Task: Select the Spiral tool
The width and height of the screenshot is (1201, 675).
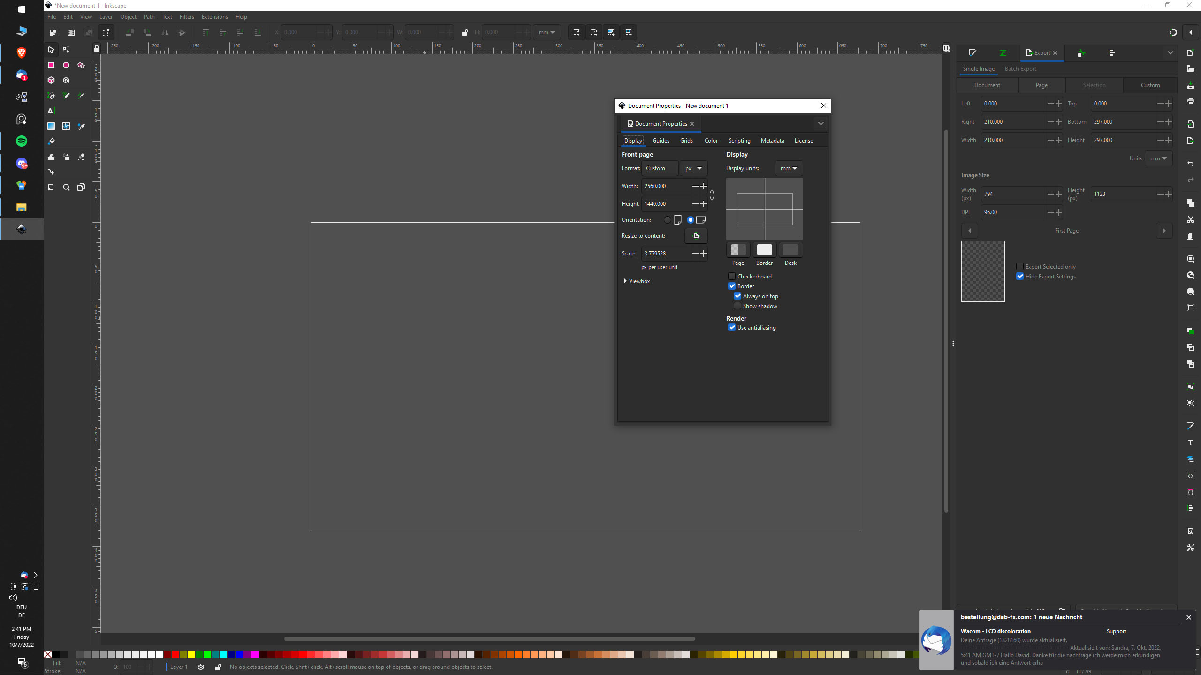Action: click(x=66, y=80)
